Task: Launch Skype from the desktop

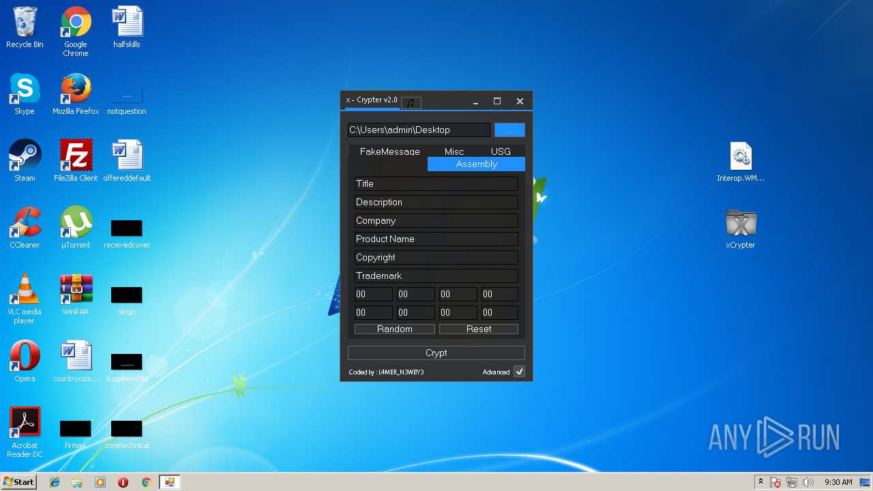Action: 25,95
